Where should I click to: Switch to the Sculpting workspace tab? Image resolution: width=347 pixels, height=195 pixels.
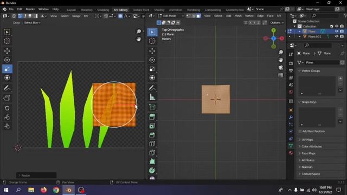(x=103, y=10)
